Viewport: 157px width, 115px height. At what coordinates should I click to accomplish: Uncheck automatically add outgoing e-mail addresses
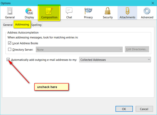click(8, 60)
